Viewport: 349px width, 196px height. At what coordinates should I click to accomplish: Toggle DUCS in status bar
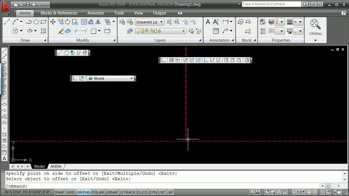(x=142, y=192)
